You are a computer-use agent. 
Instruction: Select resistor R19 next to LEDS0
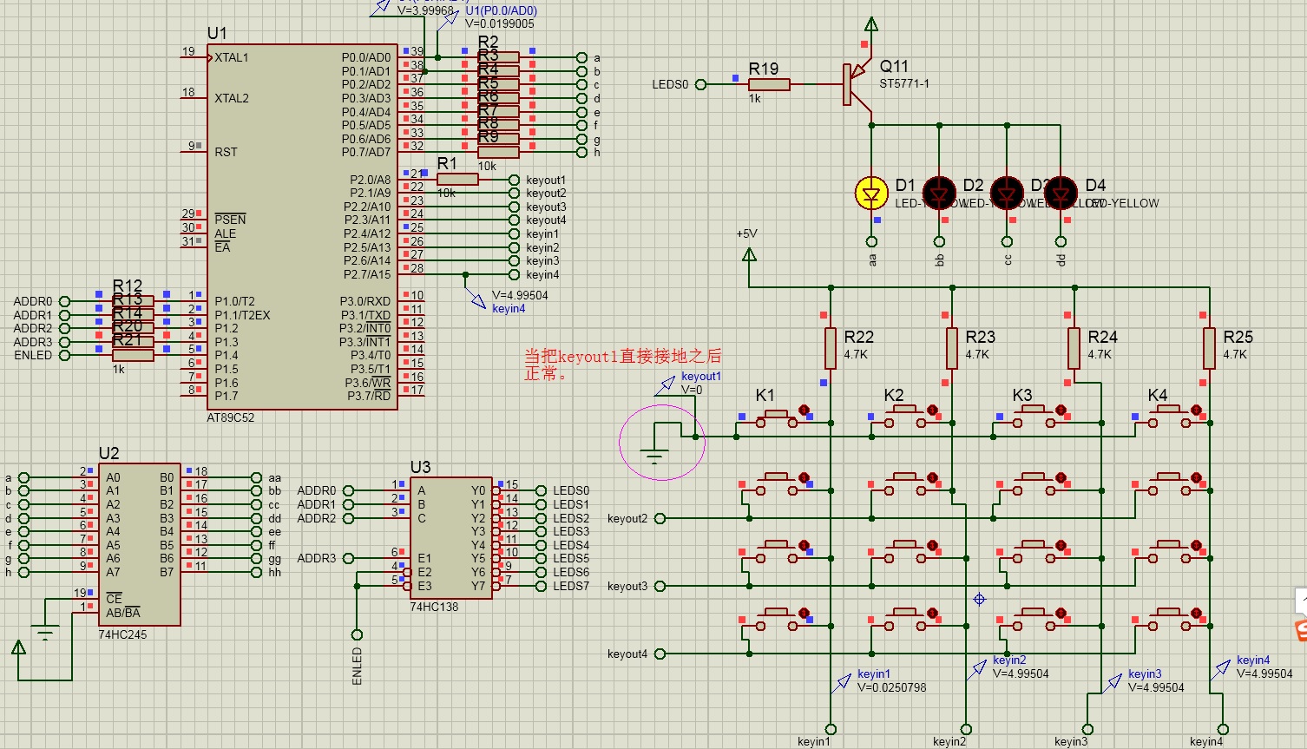click(769, 84)
